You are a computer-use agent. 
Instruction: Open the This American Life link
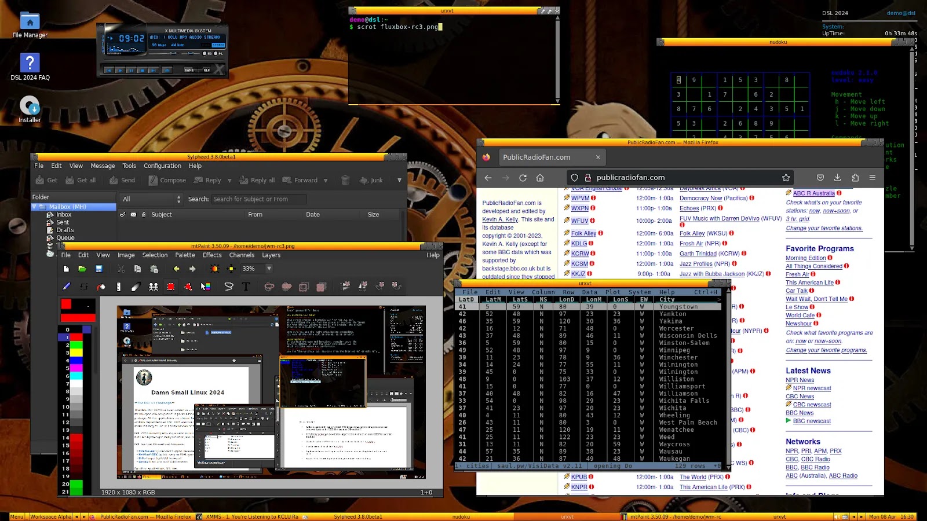(x=809, y=282)
